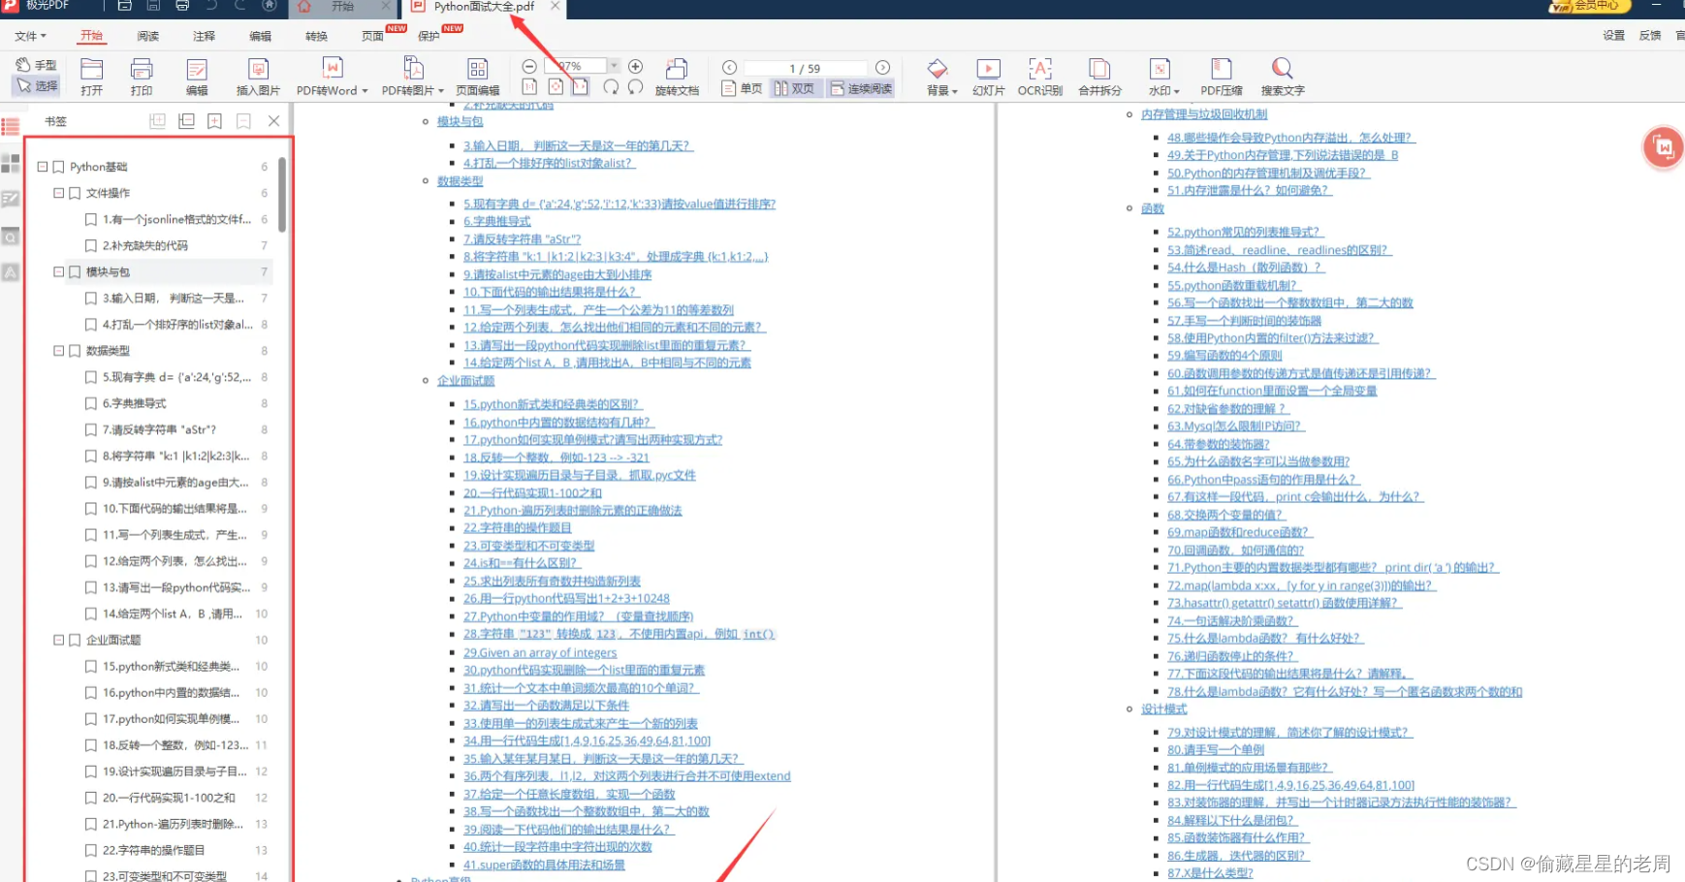
Task: Check the 企业面试题 bookmark checkbox
Action: click(75, 640)
